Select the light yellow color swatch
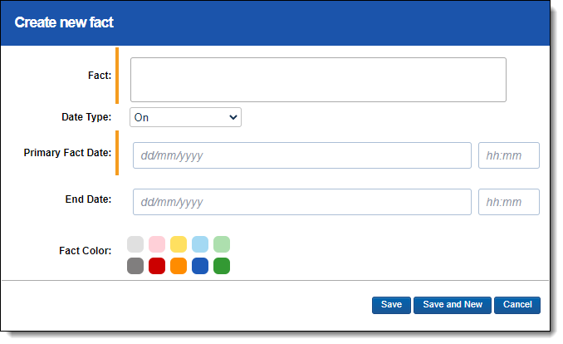 coord(179,244)
